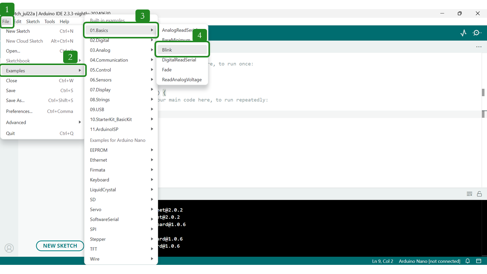Open the ReadAnalogVoltage example
The height and width of the screenshot is (274, 487).
click(x=182, y=80)
